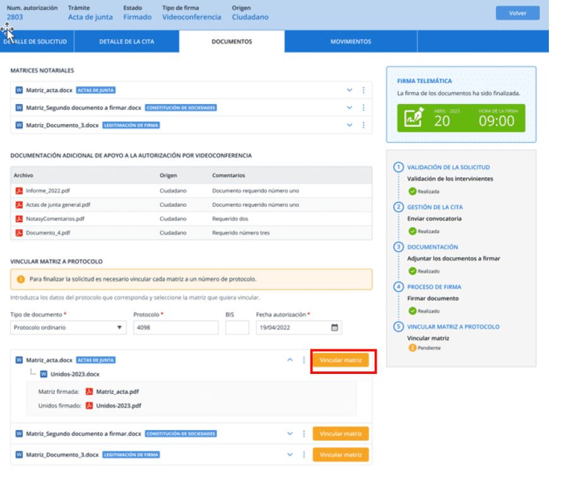Open options menu beside the bottom Matriz_Segundo documento row

point(304,434)
